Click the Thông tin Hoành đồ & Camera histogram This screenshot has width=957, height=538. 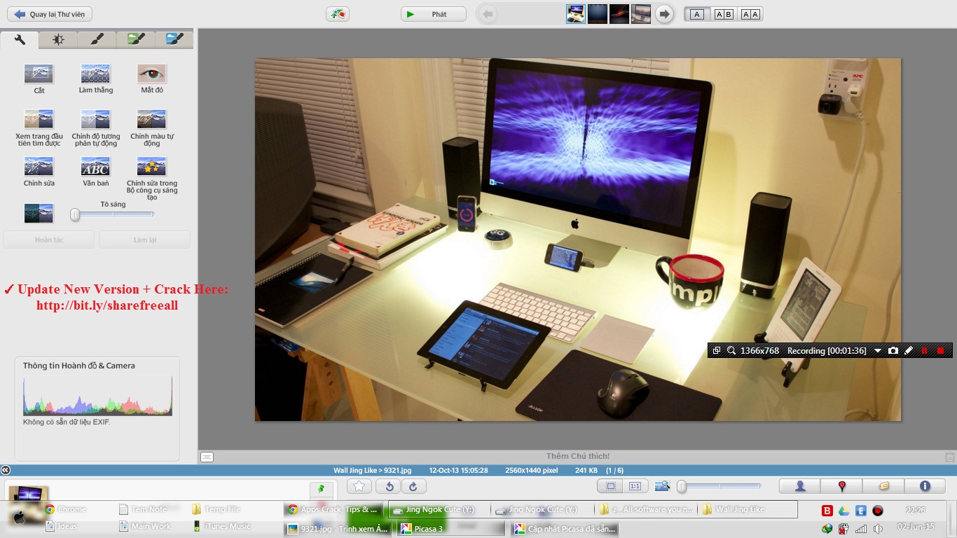97,396
